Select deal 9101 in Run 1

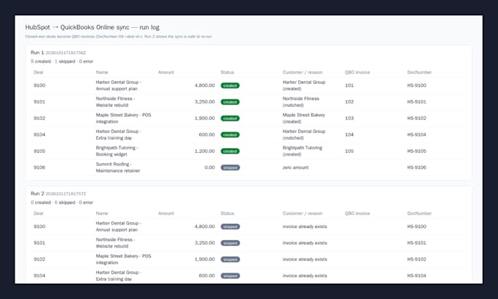click(40, 102)
